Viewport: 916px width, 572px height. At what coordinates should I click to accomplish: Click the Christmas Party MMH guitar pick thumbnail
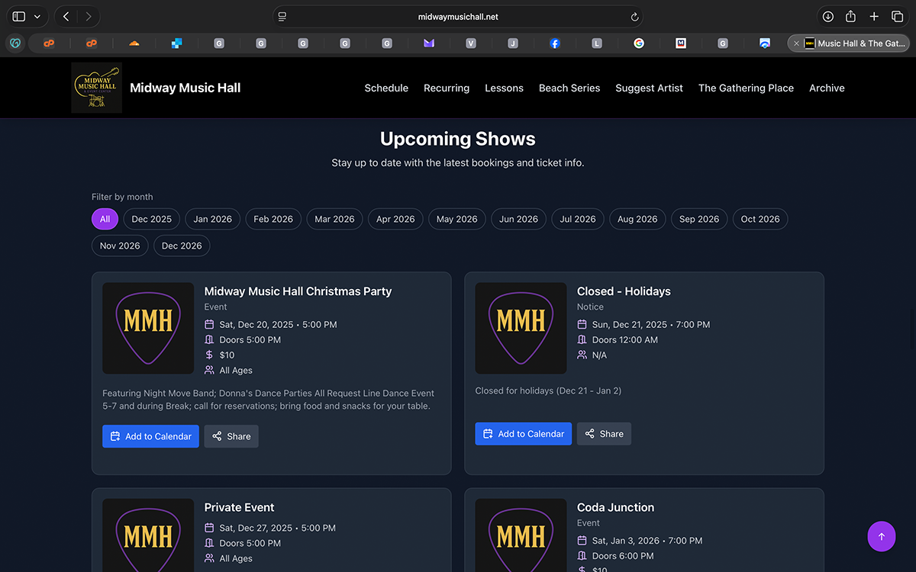[148, 328]
